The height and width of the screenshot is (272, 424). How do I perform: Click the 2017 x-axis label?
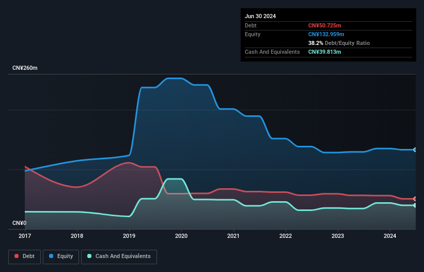[x=25, y=236]
